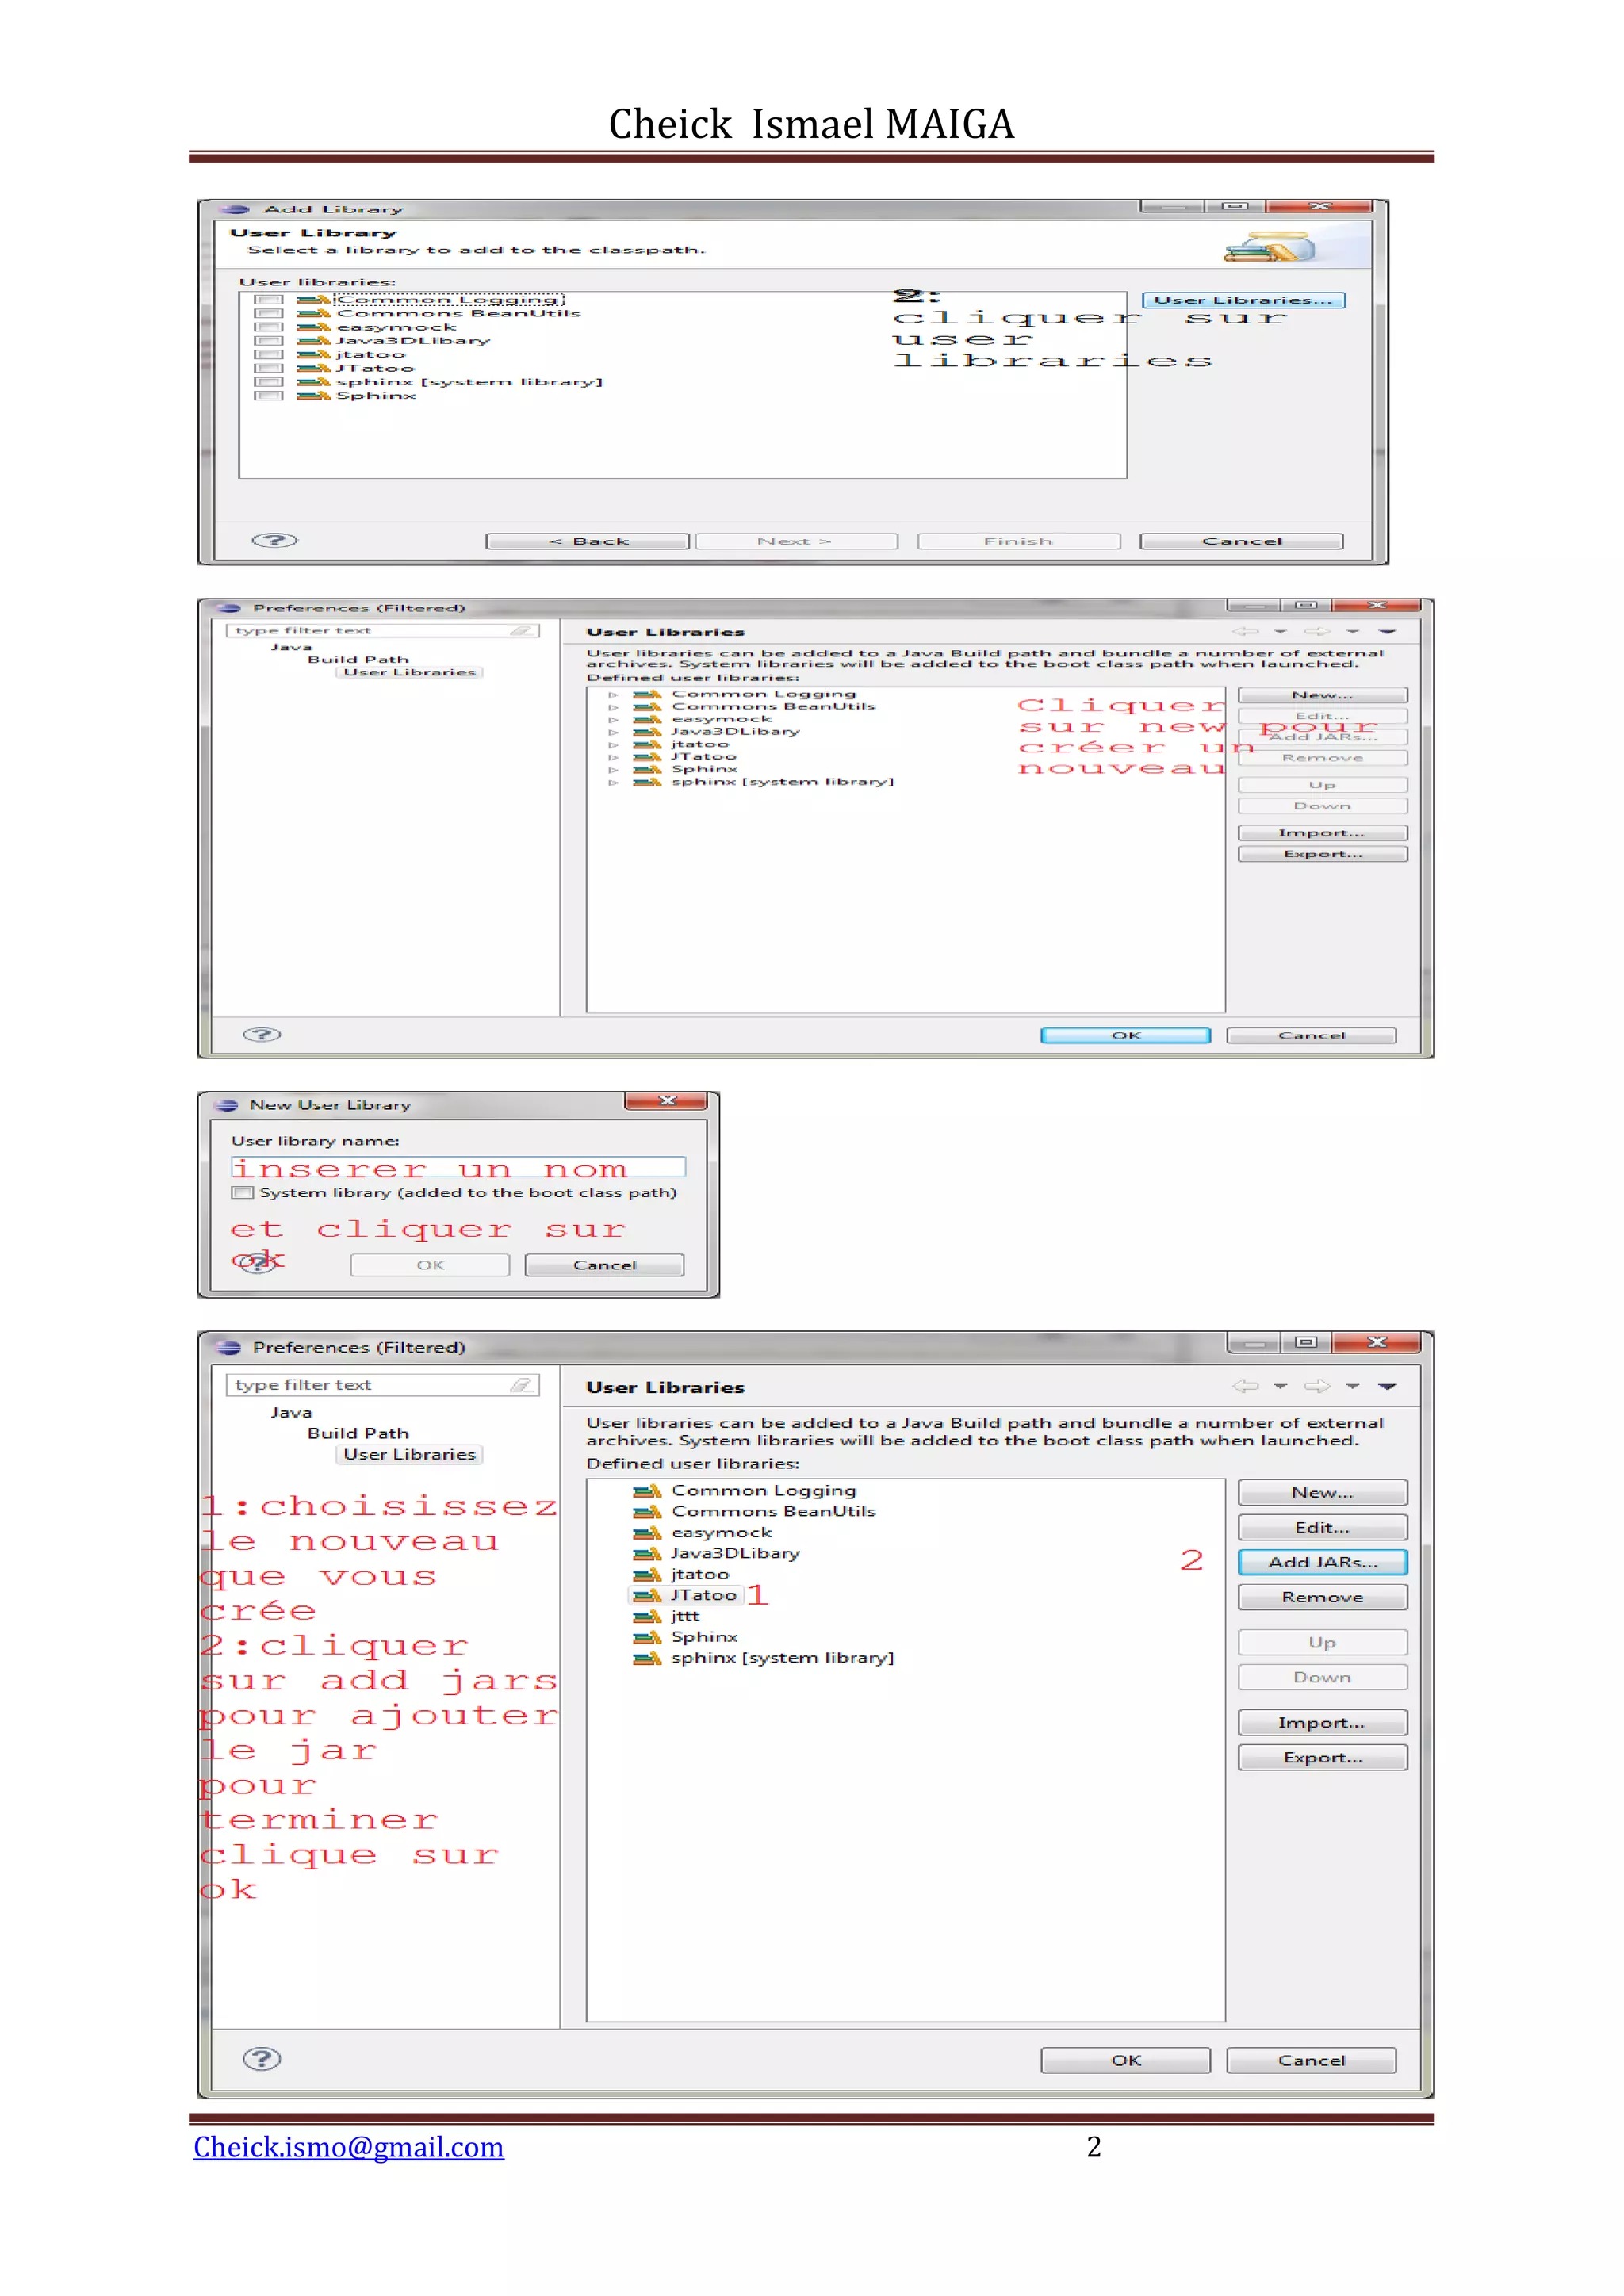Image resolution: width=1624 pixels, height=2296 pixels.
Task: Tick the checkbox next to JTatoo in Add Library
Action: click(x=268, y=368)
